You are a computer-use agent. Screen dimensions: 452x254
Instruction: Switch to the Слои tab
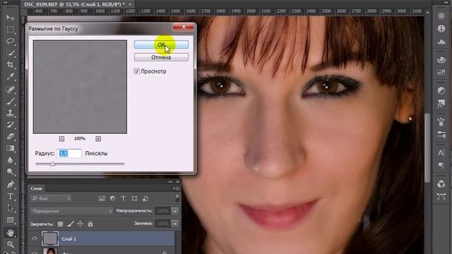36,188
